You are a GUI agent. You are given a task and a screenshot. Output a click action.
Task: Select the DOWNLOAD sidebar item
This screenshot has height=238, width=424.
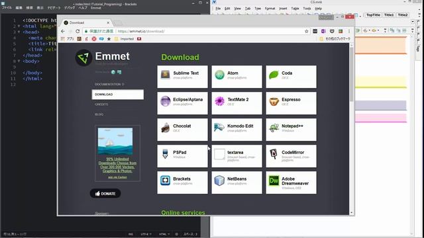pyautogui.click(x=118, y=95)
